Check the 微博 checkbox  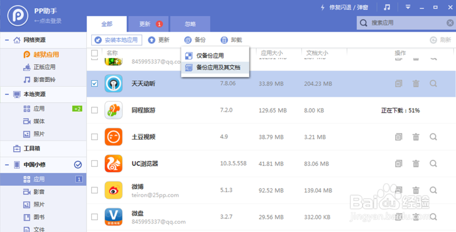coord(94,190)
